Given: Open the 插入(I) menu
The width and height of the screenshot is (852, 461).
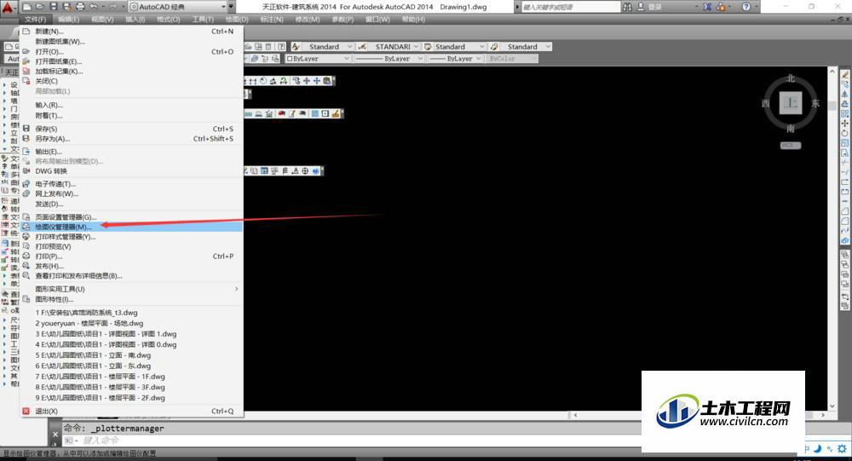Looking at the screenshot, I should click(x=135, y=19).
